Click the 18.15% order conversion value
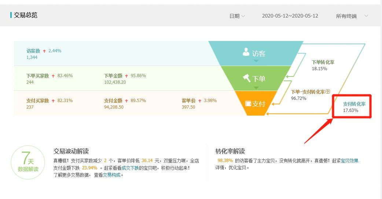 tap(319, 69)
